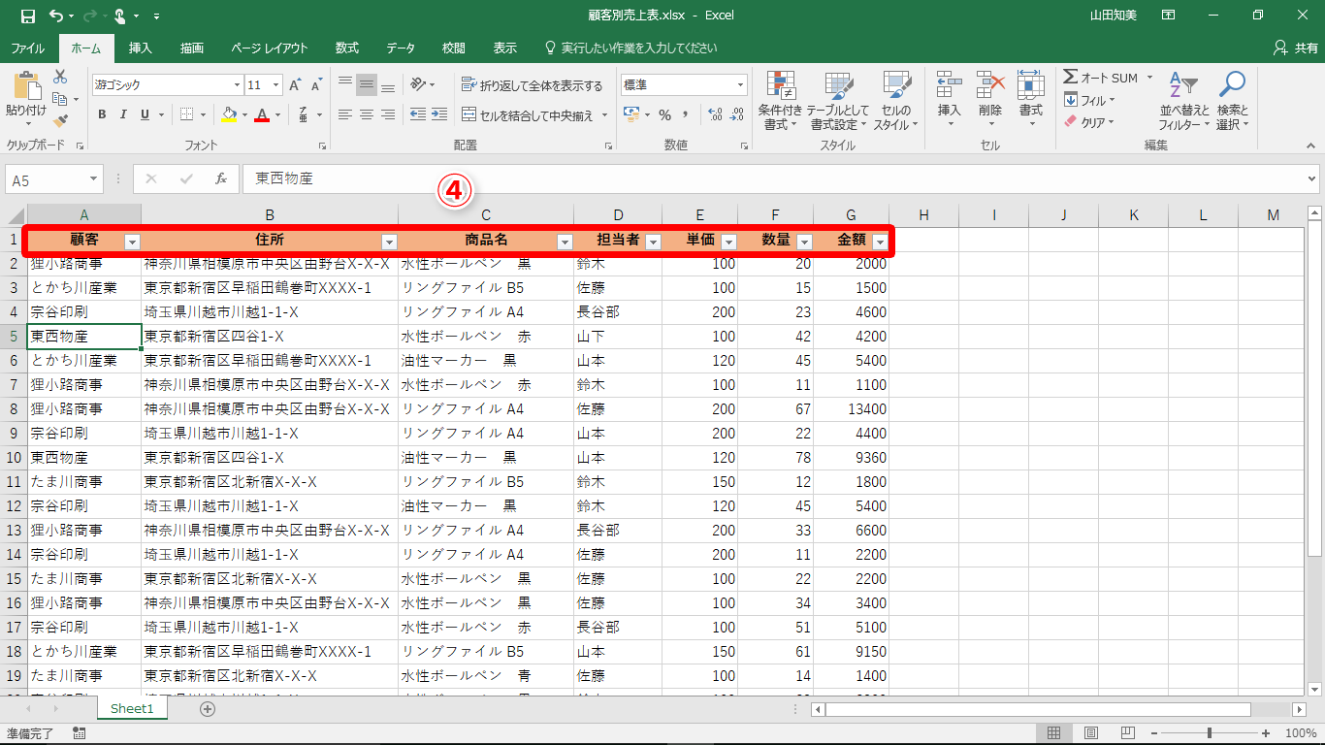
Task: Toggle left text alignment
Action: point(345,114)
